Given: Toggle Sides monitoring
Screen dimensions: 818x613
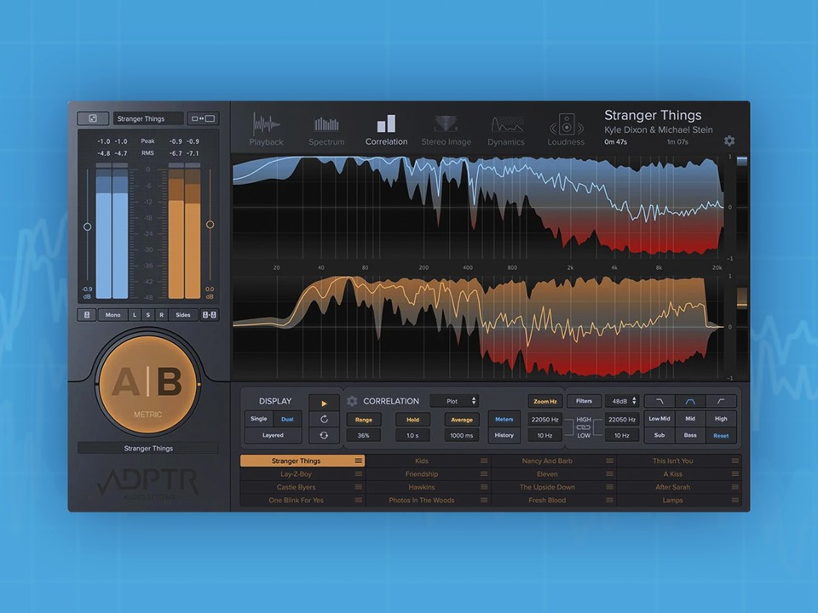Looking at the screenshot, I should (x=183, y=315).
